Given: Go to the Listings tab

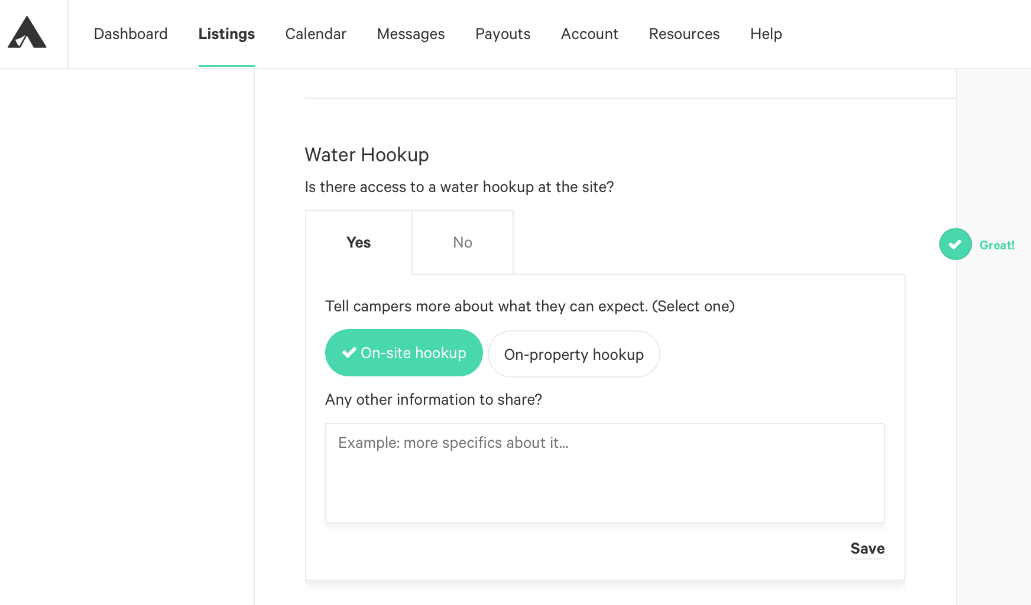Looking at the screenshot, I should tap(226, 34).
